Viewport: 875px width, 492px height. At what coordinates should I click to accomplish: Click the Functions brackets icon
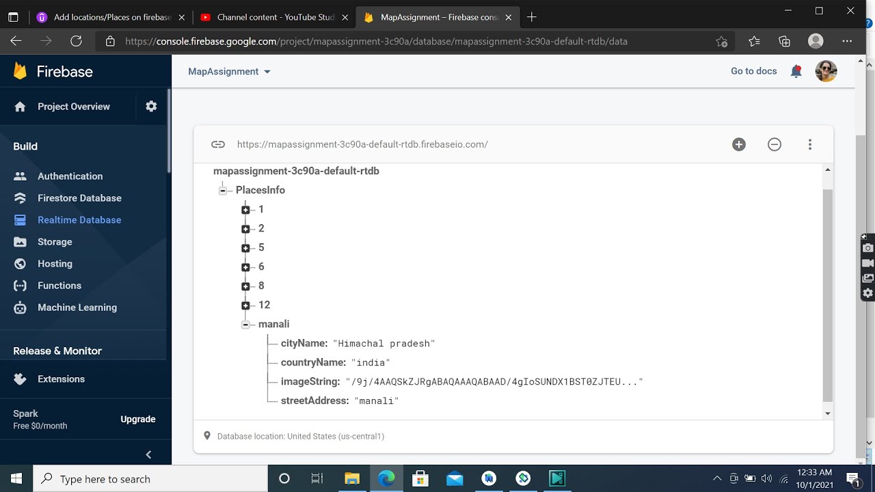(20, 286)
